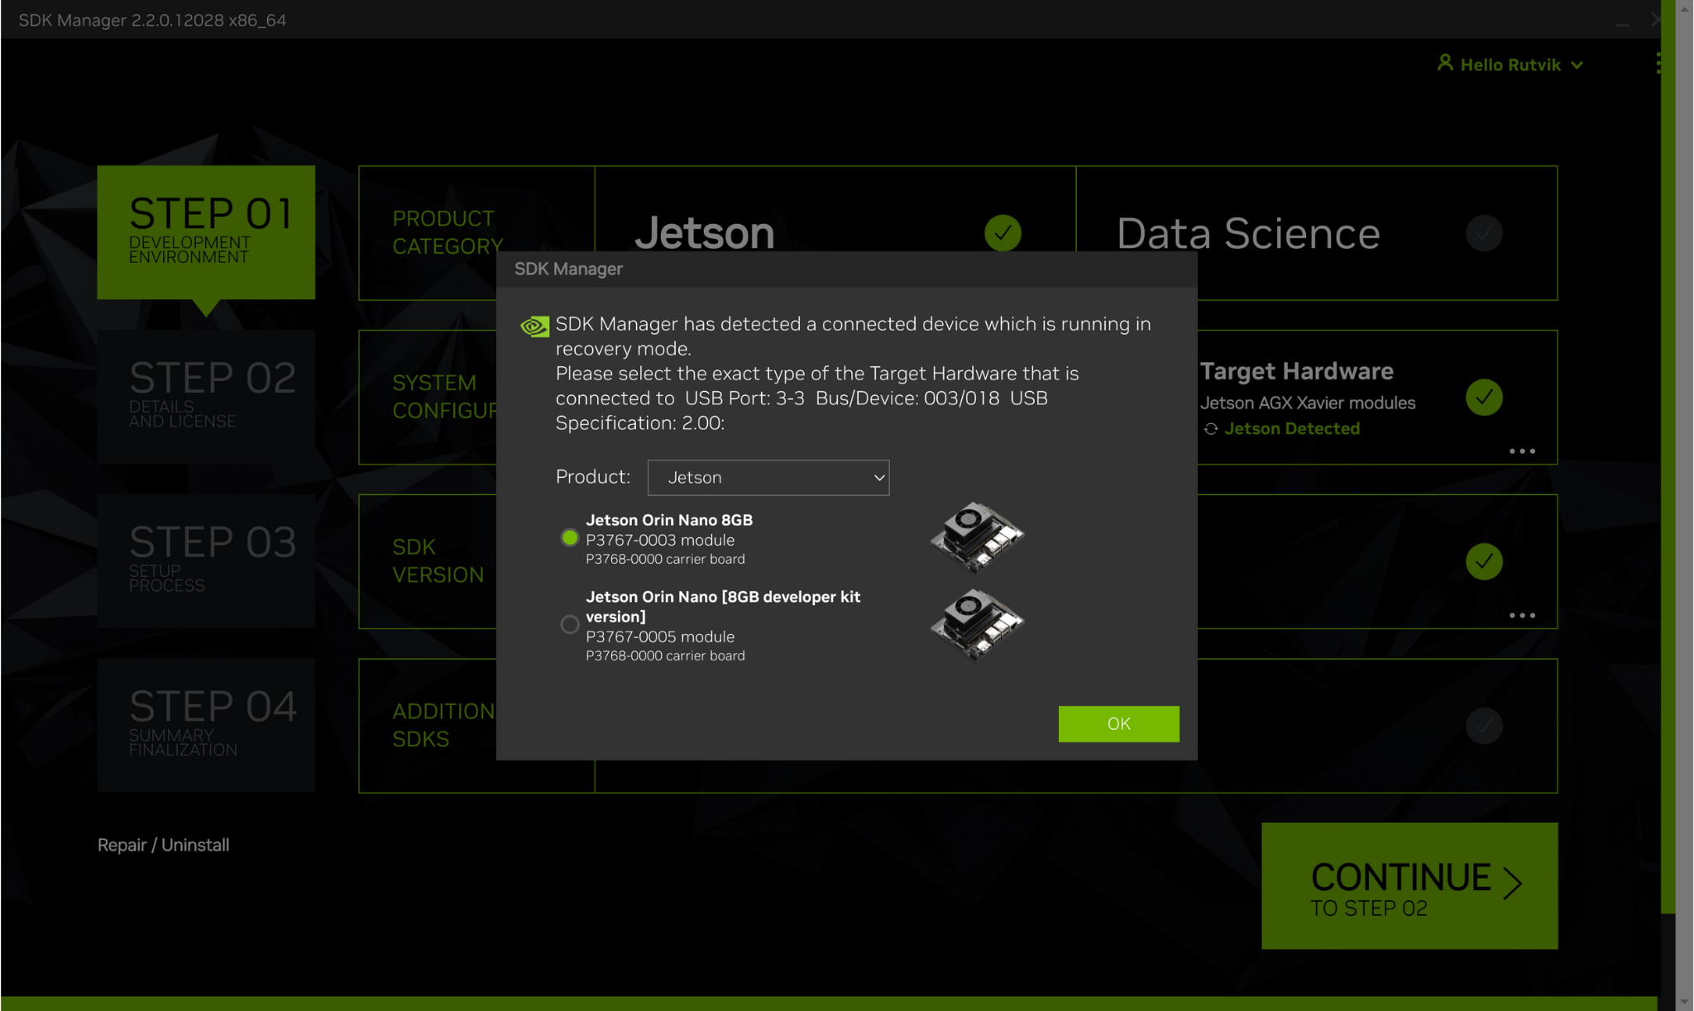Click Continue to Step 02 button
1694x1011 pixels.
1409,885
